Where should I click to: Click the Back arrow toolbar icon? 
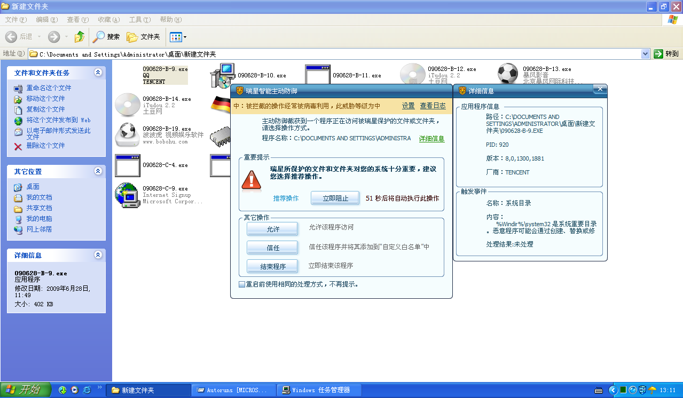coord(11,37)
